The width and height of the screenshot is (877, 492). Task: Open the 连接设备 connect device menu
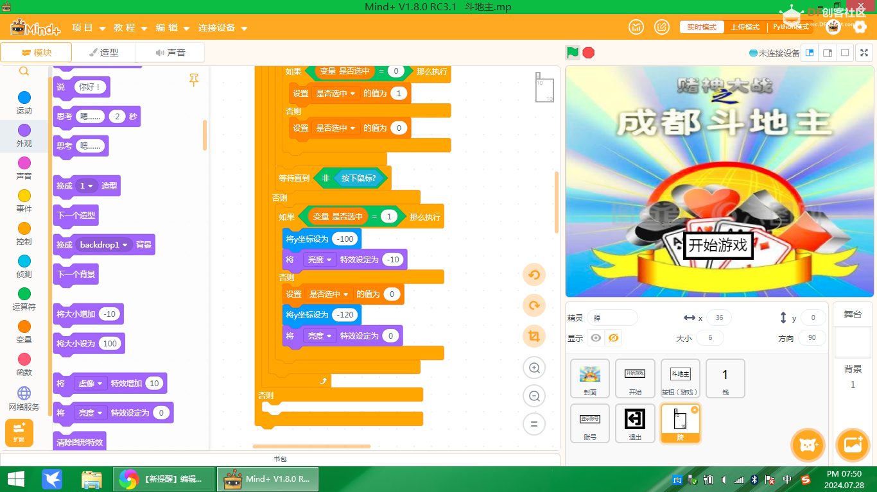pyautogui.click(x=223, y=28)
